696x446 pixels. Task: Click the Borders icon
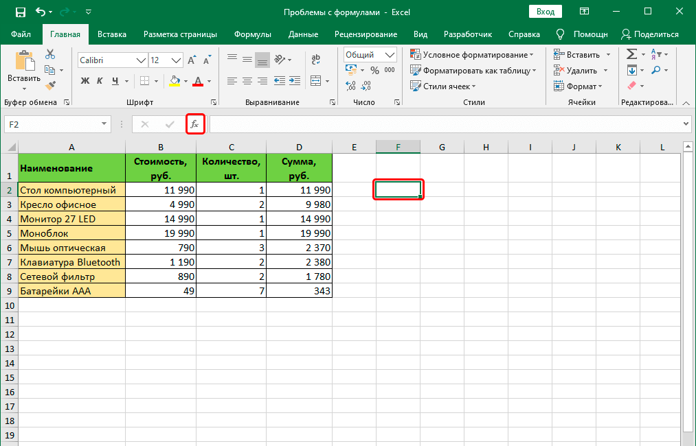click(144, 81)
